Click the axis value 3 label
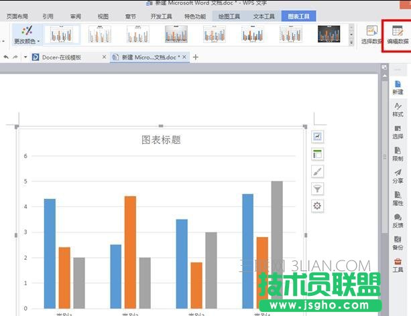 pos(25,232)
